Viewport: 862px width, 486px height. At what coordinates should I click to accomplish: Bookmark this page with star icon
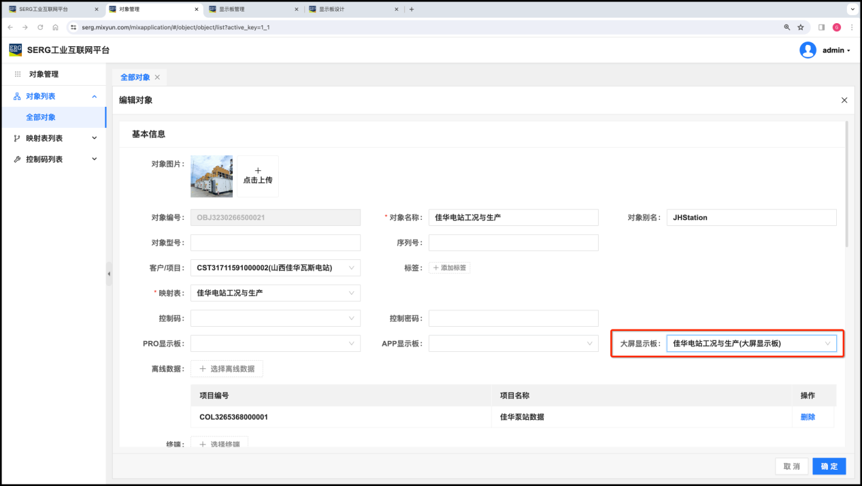pyautogui.click(x=801, y=27)
